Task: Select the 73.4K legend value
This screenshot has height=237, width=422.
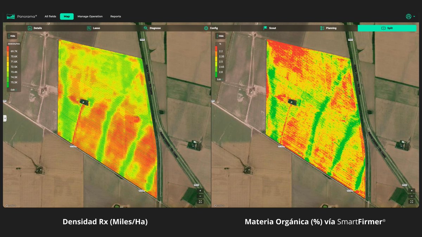Action: click(x=14, y=72)
